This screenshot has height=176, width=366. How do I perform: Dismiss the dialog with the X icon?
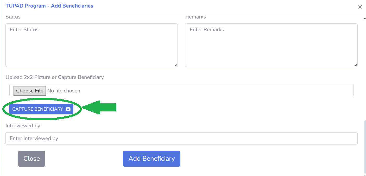point(360,7)
